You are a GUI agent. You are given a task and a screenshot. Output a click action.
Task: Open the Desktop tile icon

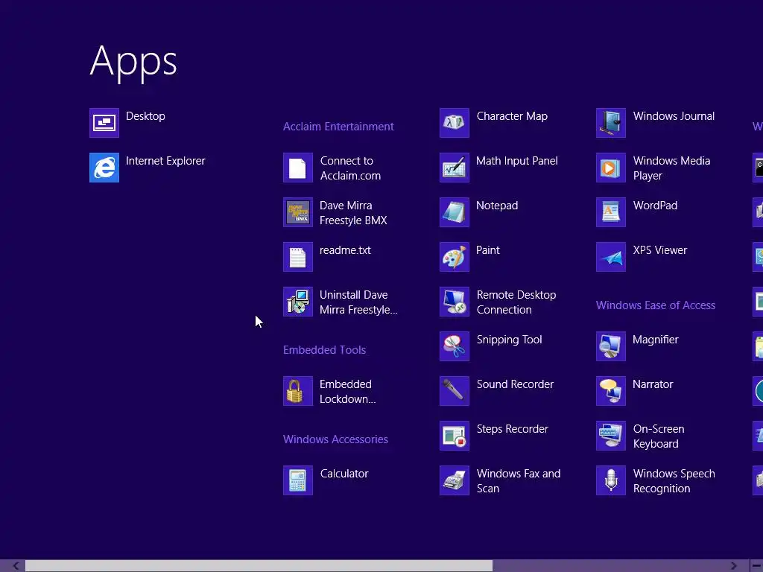pos(104,123)
